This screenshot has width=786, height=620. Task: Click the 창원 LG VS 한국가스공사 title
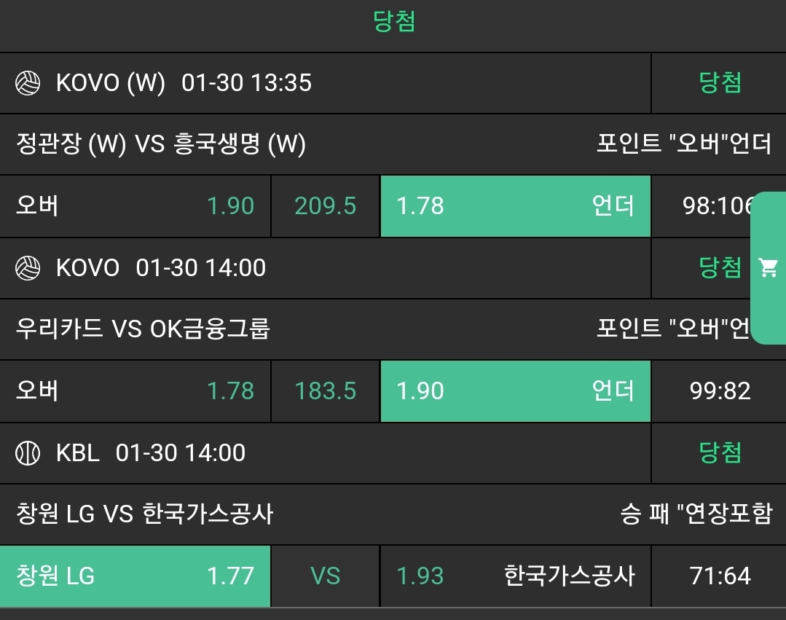click(x=144, y=514)
